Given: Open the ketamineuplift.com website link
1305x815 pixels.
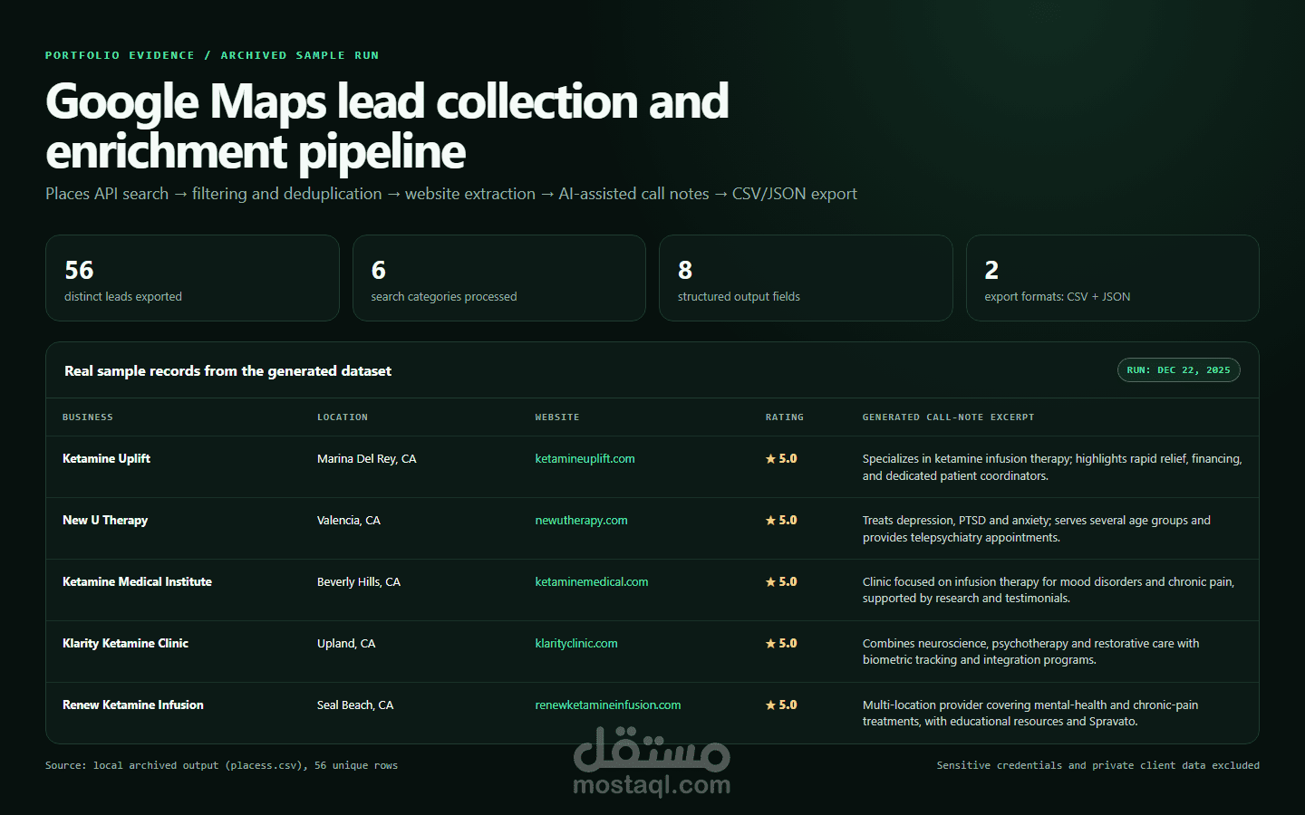Looking at the screenshot, I should pyautogui.click(x=585, y=459).
